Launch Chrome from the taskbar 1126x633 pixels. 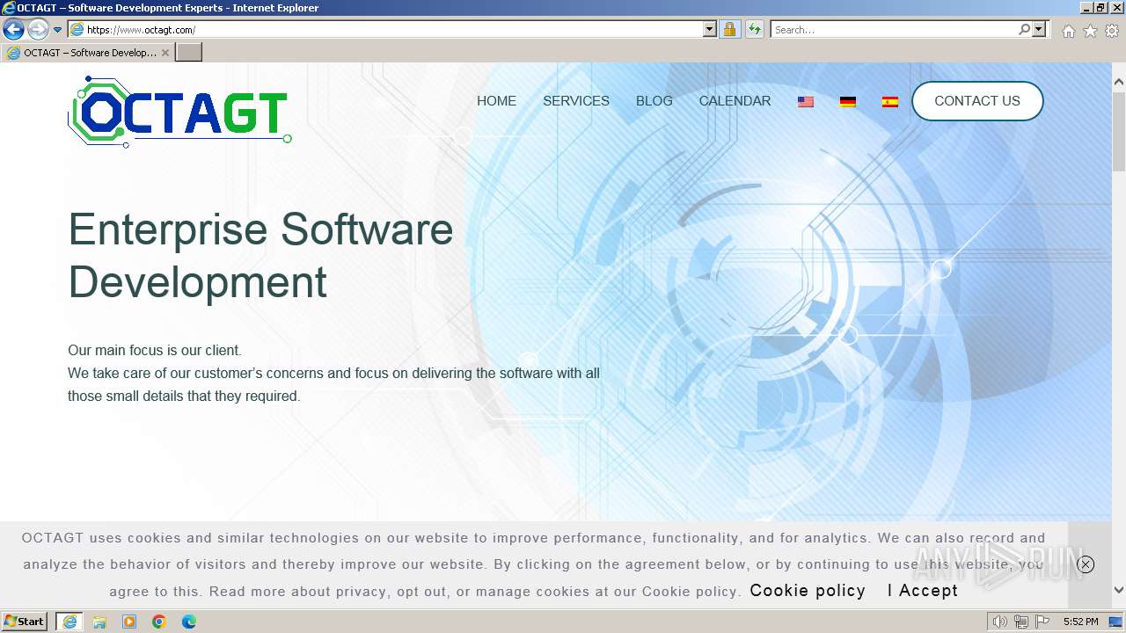pyautogui.click(x=159, y=622)
